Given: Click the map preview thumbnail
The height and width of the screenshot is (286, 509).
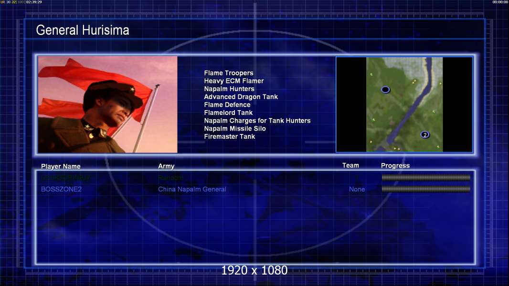Looking at the screenshot, I should point(404,104).
